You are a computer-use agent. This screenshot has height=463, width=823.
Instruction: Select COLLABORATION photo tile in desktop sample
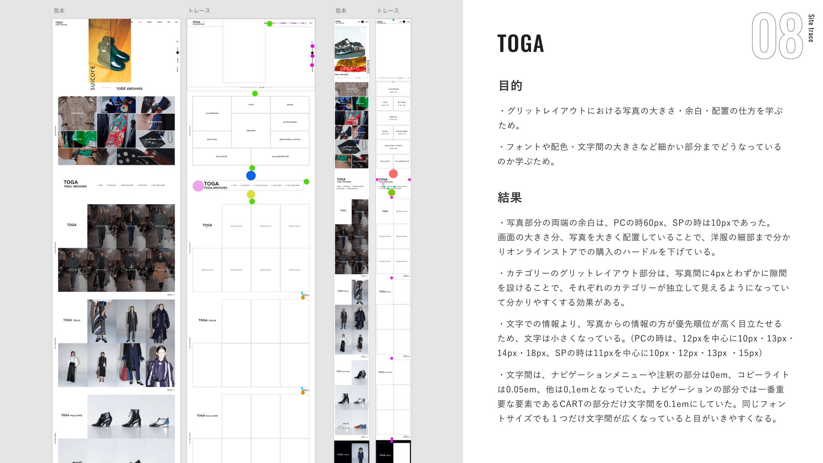pos(145,156)
